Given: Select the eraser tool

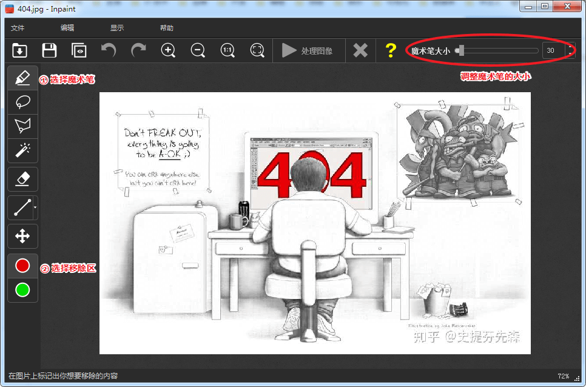Looking at the screenshot, I should 23,180.
